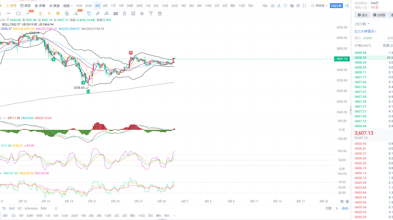Switch price scale to 对数 logarithmic

point(328,209)
